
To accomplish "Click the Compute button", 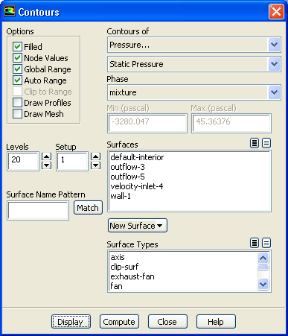I will [x=119, y=322].
